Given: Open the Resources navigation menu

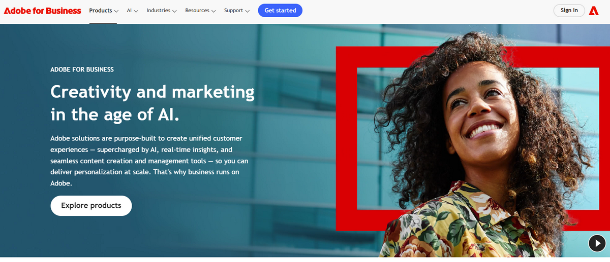Looking at the screenshot, I should pos(200,11).
